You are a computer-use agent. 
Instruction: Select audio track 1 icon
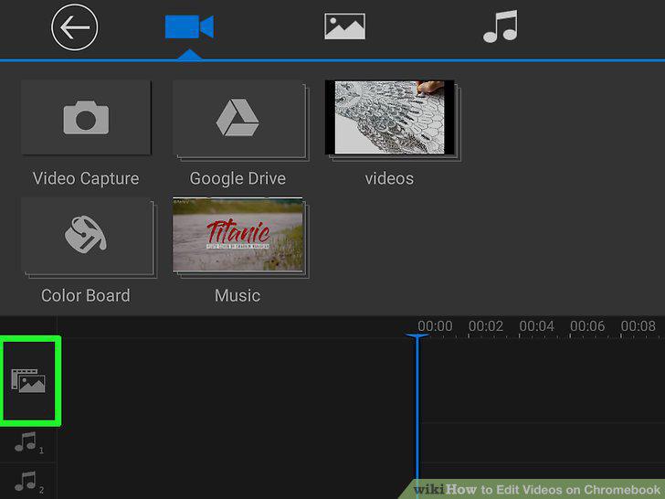coord(28,442)
